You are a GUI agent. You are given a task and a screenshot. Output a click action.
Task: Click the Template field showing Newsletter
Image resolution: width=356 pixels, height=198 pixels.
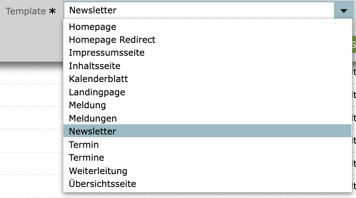(198, 10)
